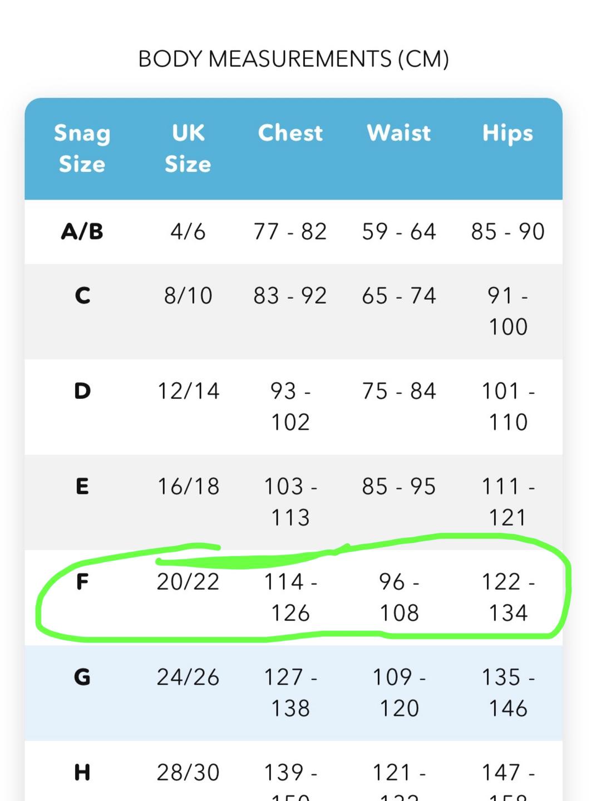Select the Chest column header

(290, 133)
